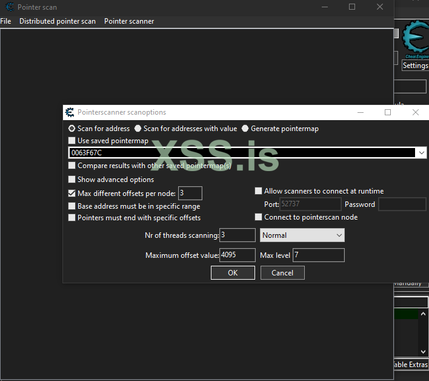The image size is (429, 381).
Task: Minimize the Pointerscanner scanoptions dialog
Action: [360, 112]
